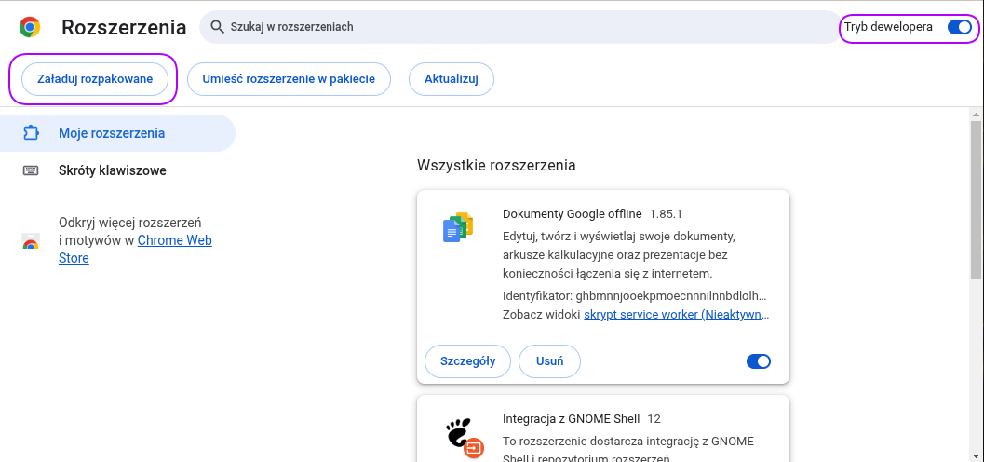Screen dimensions: 984x462
Task: Open the skrypt service worker link
Action: (676, 315)
